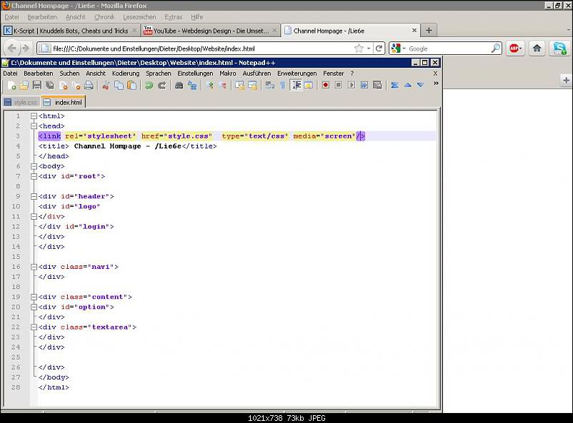
Task: Open the Kodierung menu
Action: point(126,73)
